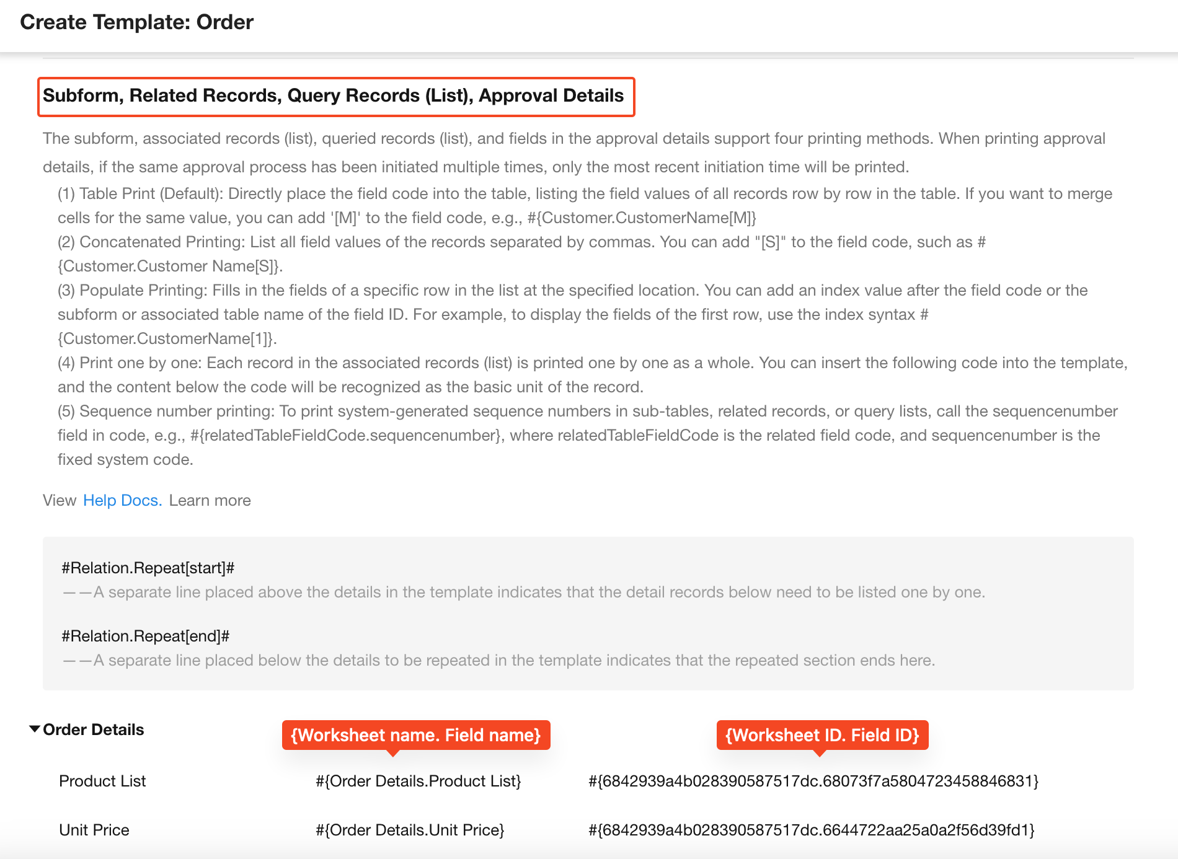
Task: Collapse the Order Details section triangle
Action: tap(35, 729)
